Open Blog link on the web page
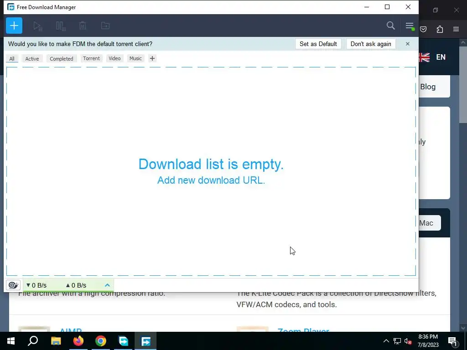Viewport: 467px width, 350px height. [428, 87]
